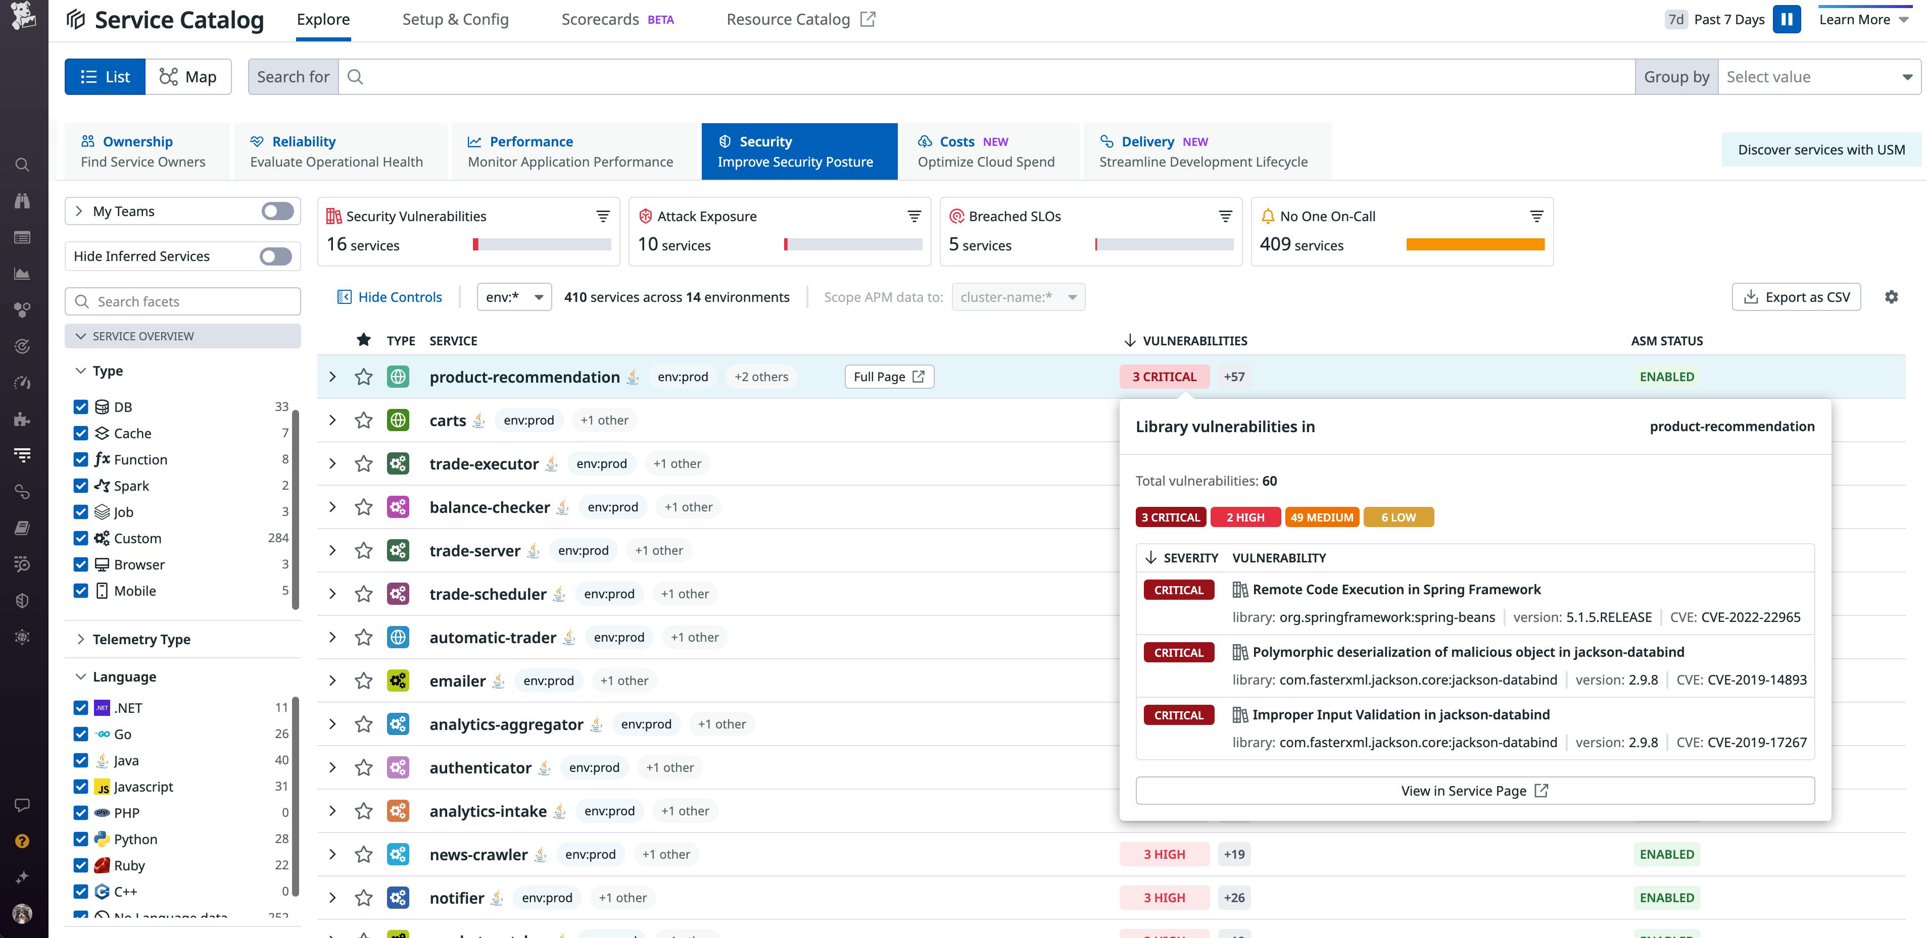The height and width of the screenshot is (938, 1927).
Task: Click View in Service Page button
Action: pyautogui.click(x=1474, y=790)
